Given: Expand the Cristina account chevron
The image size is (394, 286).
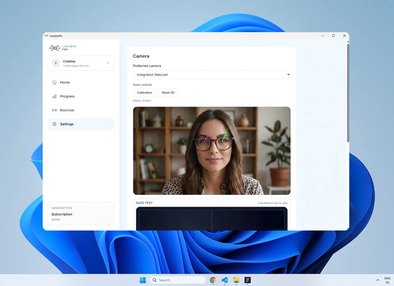Looking at the screenshot, I should click(x=108, y=63).
